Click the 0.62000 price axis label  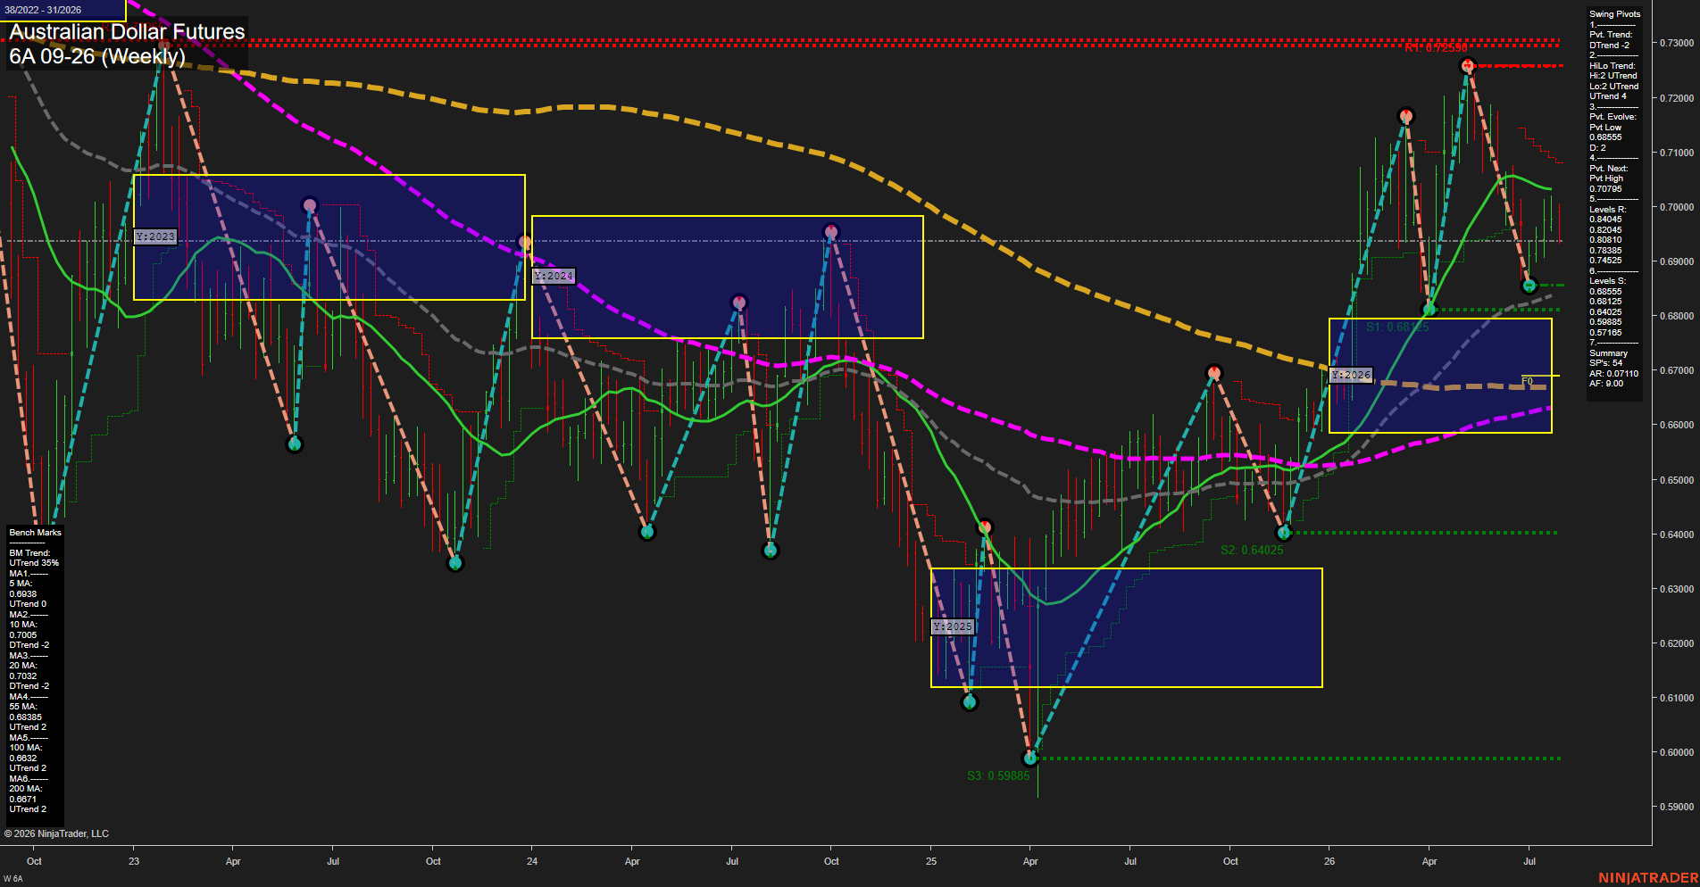tap(1676, 643)
